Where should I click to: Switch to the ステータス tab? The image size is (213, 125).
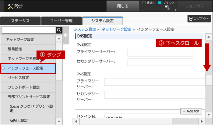pyautogui.click(x=20, y=21)
